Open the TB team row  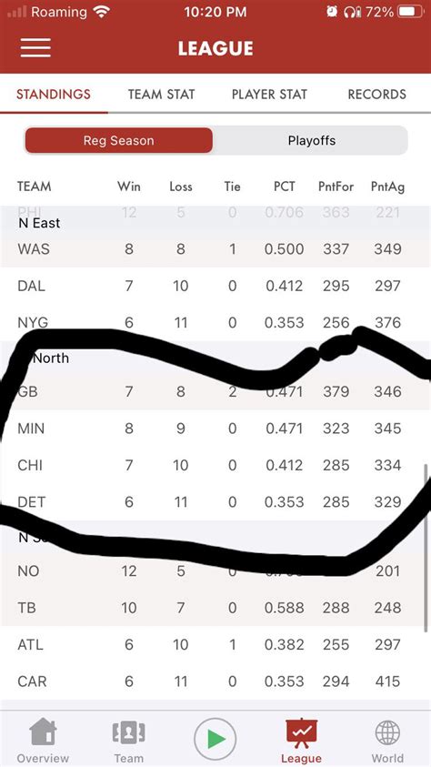coord(215,608)
